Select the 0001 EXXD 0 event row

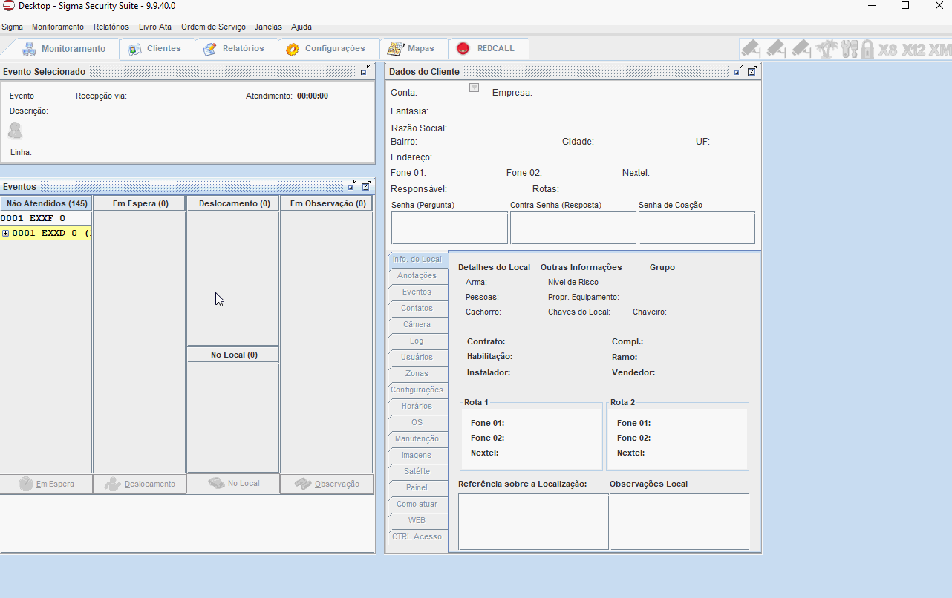pyautogui.click(x=45, y=233)
